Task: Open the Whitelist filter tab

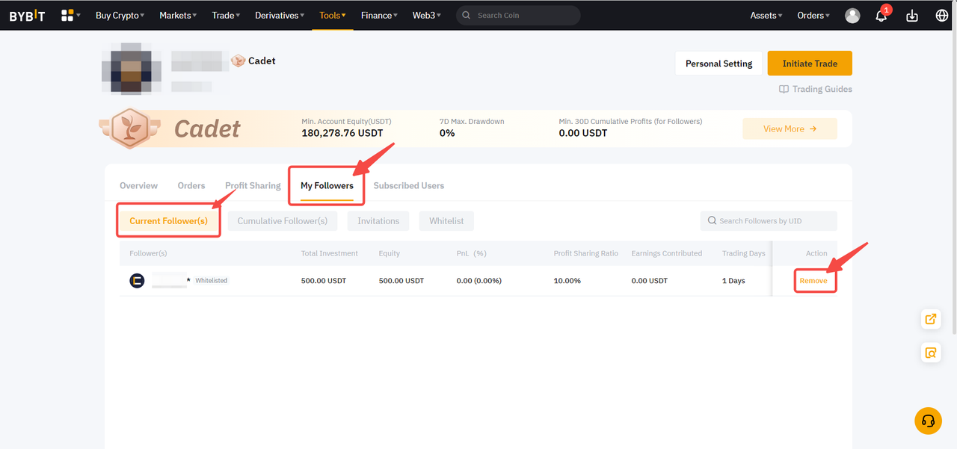Action: pyautogui.click(x=446, y=221)
